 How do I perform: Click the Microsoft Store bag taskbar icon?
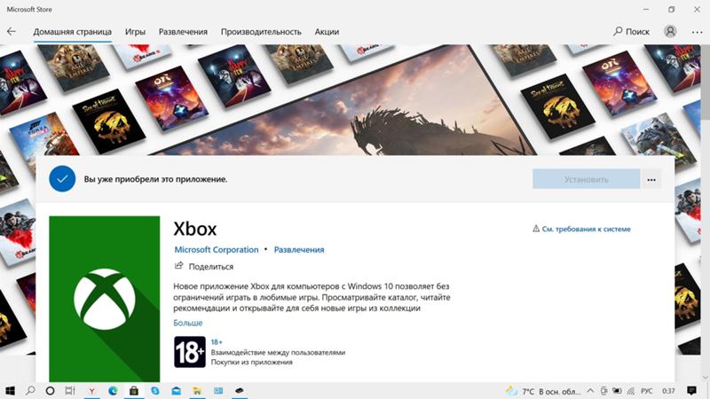click(x=134, y=391)
